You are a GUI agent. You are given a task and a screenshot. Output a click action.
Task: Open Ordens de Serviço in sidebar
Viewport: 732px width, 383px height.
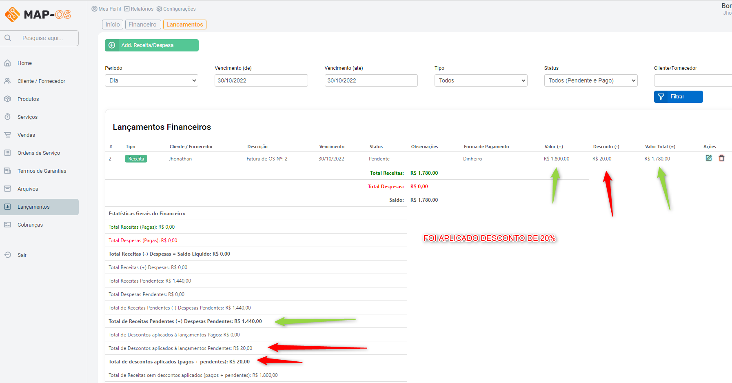(x=39, y=153)
